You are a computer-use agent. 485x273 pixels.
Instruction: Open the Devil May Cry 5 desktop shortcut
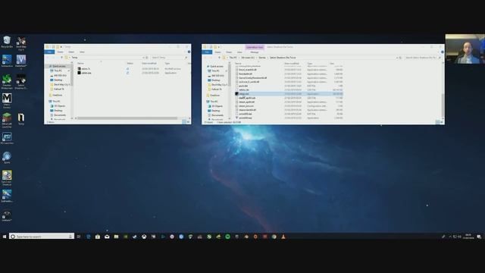pos(21,43)
